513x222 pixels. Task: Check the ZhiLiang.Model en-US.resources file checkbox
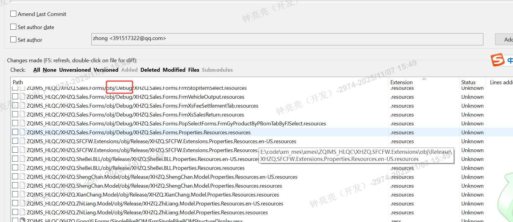coord(15,203)
